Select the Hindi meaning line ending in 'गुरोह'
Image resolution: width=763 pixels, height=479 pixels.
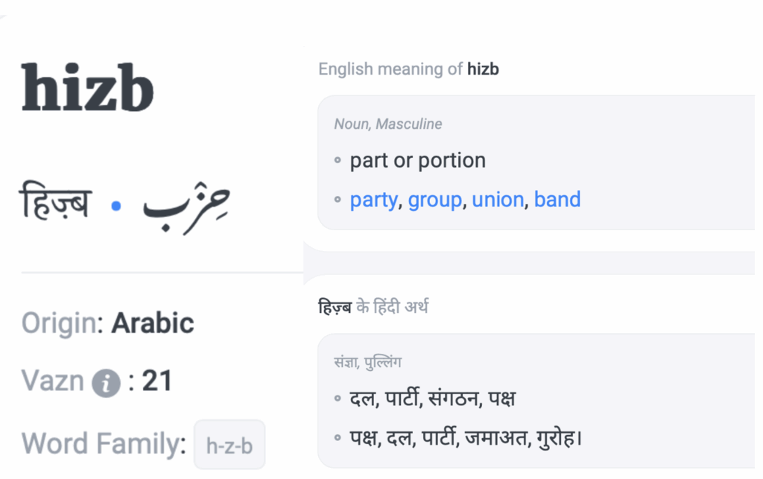tap(466, 437)
